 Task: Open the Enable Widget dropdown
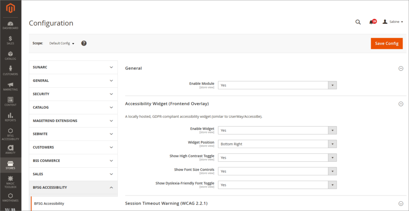click(277, 131)
